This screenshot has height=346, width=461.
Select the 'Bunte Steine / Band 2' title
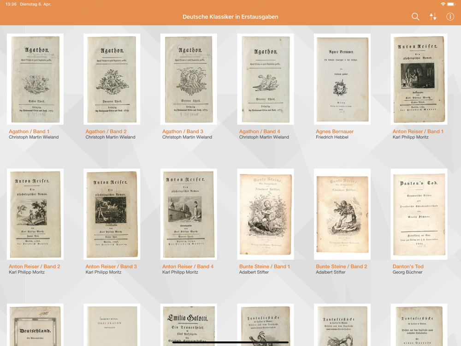(341, 267)
